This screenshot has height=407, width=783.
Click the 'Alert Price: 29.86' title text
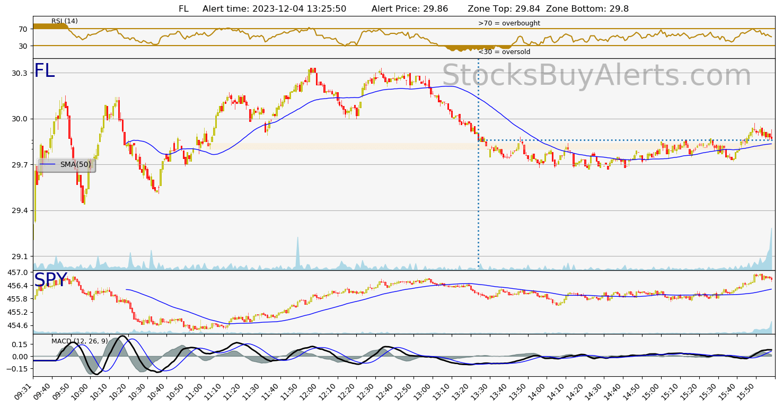[x=410, y=8]
